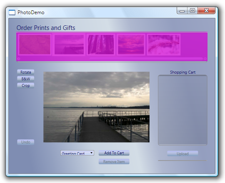Click the thumbnail strip right scroll arrow
Viewport: 225px width, 183px height.
click(x=205, y=59)
